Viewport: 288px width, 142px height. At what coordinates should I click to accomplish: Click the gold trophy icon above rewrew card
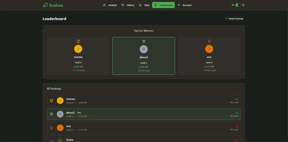click(x=78, y=41)
